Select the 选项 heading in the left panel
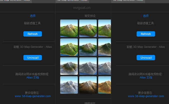 [32, 16]
